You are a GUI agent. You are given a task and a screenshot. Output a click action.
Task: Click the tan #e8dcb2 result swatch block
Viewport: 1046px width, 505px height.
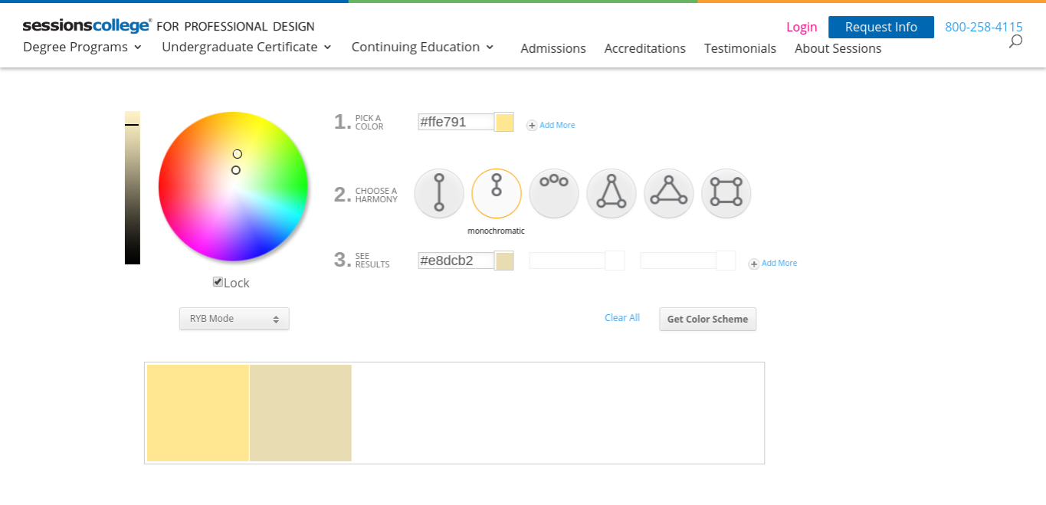[x=300, y=413]
